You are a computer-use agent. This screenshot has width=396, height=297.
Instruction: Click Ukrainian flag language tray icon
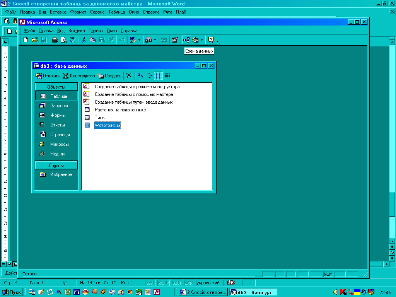[x=357, y=292]
